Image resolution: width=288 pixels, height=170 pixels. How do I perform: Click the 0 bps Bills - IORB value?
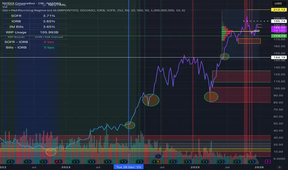(x=49, y=47)
